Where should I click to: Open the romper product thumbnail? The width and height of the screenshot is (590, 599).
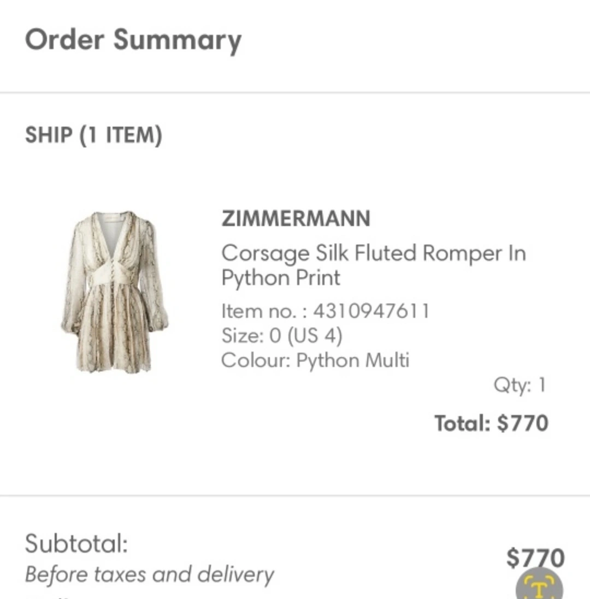pyautogui.click(x=115, y=292)
